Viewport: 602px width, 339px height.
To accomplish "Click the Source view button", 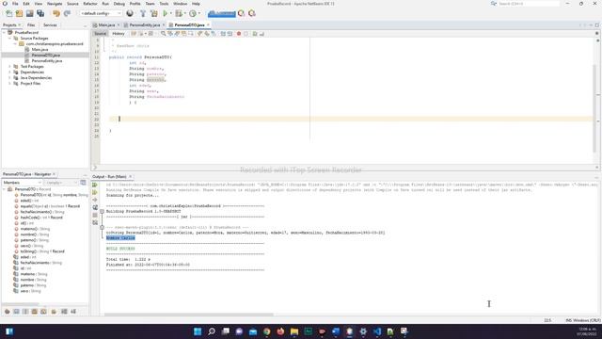I will (x=101, y=34).
